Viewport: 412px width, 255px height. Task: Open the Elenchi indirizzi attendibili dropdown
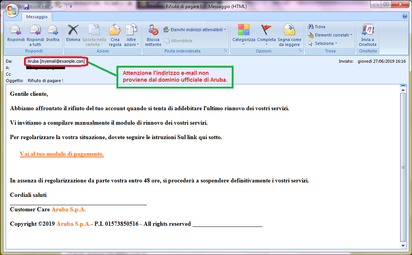pyautogui.click(x=195, y=30)
